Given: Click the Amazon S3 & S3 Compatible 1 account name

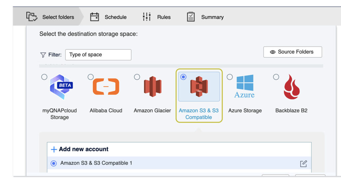Looking at the screenshot, I should 96,163.
